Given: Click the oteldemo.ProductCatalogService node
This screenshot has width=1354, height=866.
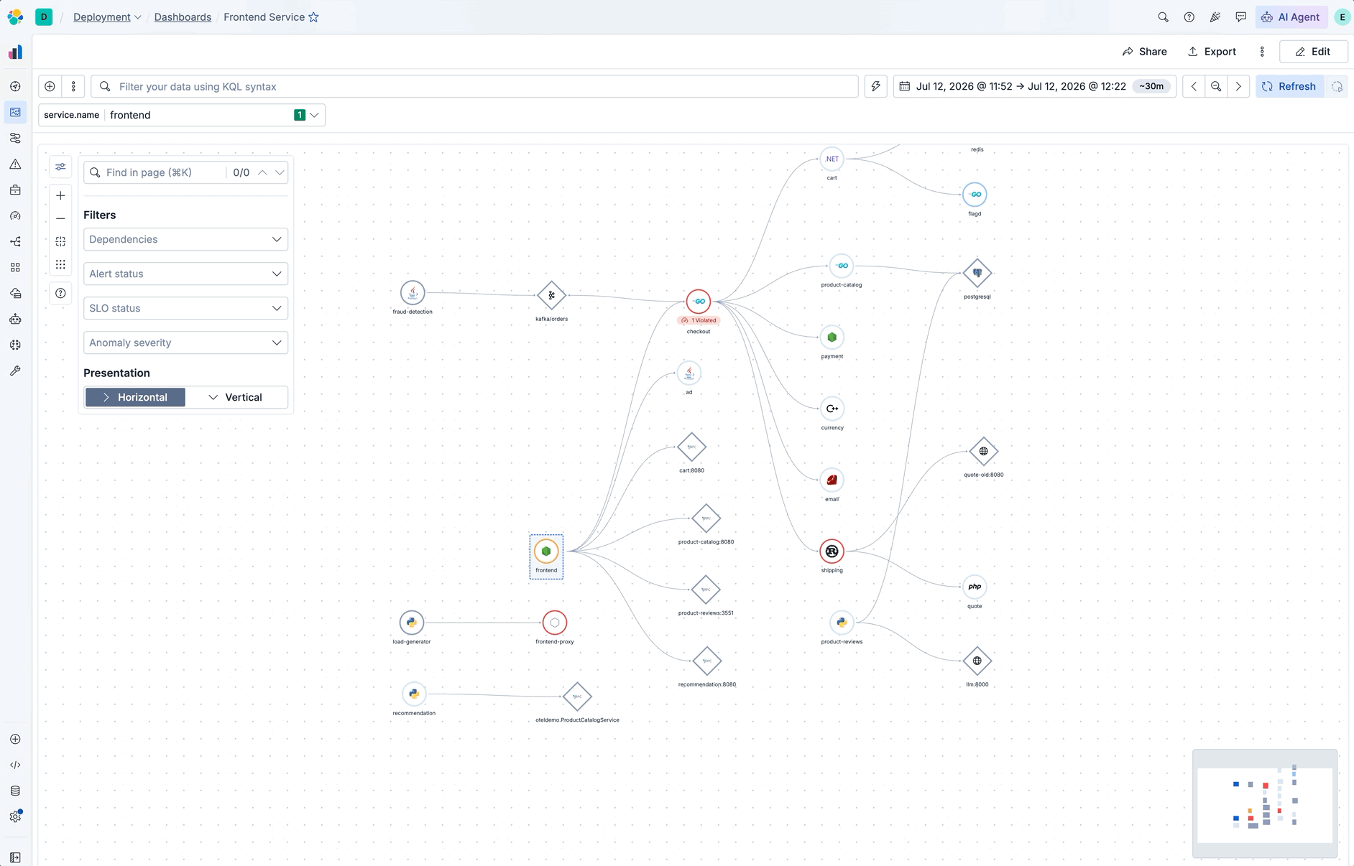Looking at the screenshot, I should tap(577, 697).
